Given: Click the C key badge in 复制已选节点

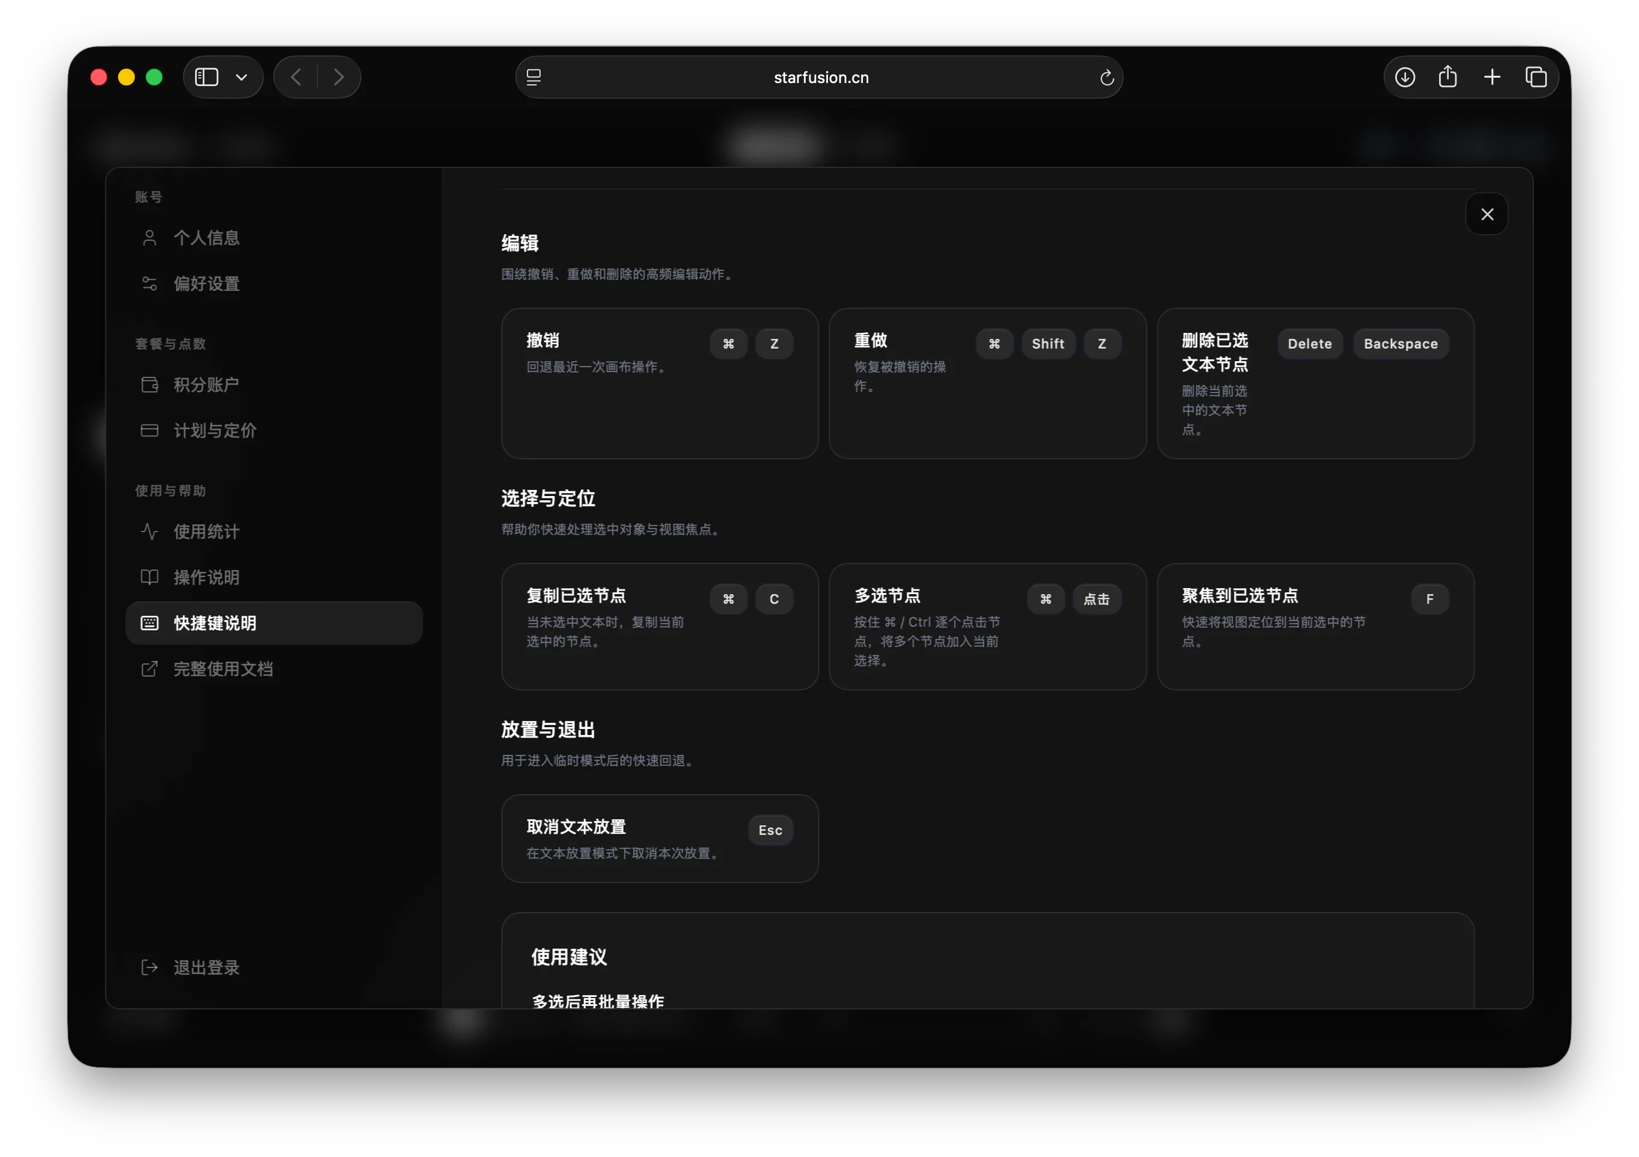Looking at the screenshot, I should 774,600.
